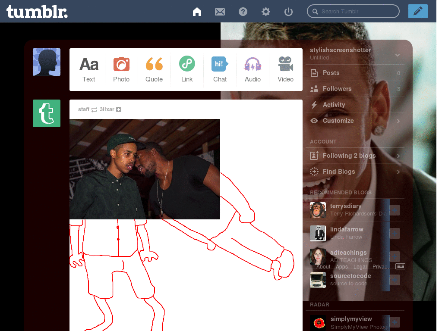442x331 pixels.
Task: Focus the Search Tumblr field
Action: (x=353, y=11)
